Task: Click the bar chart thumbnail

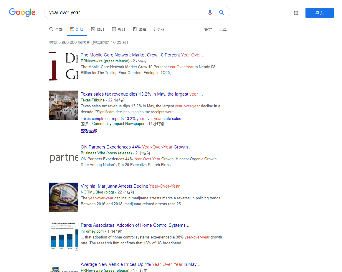Action: click(63, 236)
